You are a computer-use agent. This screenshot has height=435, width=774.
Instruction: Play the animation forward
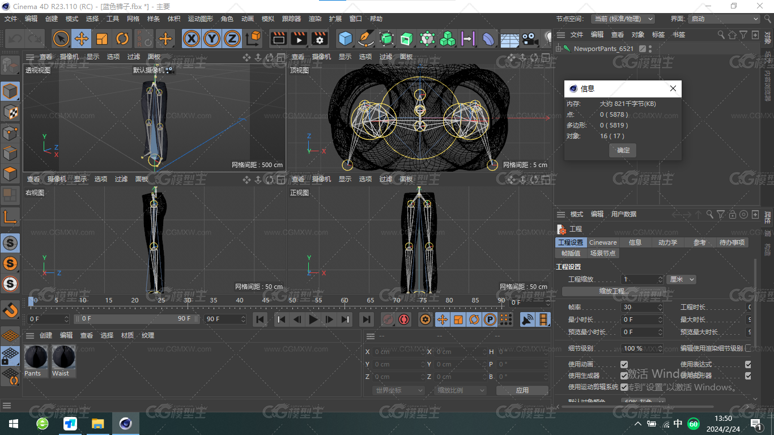(x=313, y=319)
